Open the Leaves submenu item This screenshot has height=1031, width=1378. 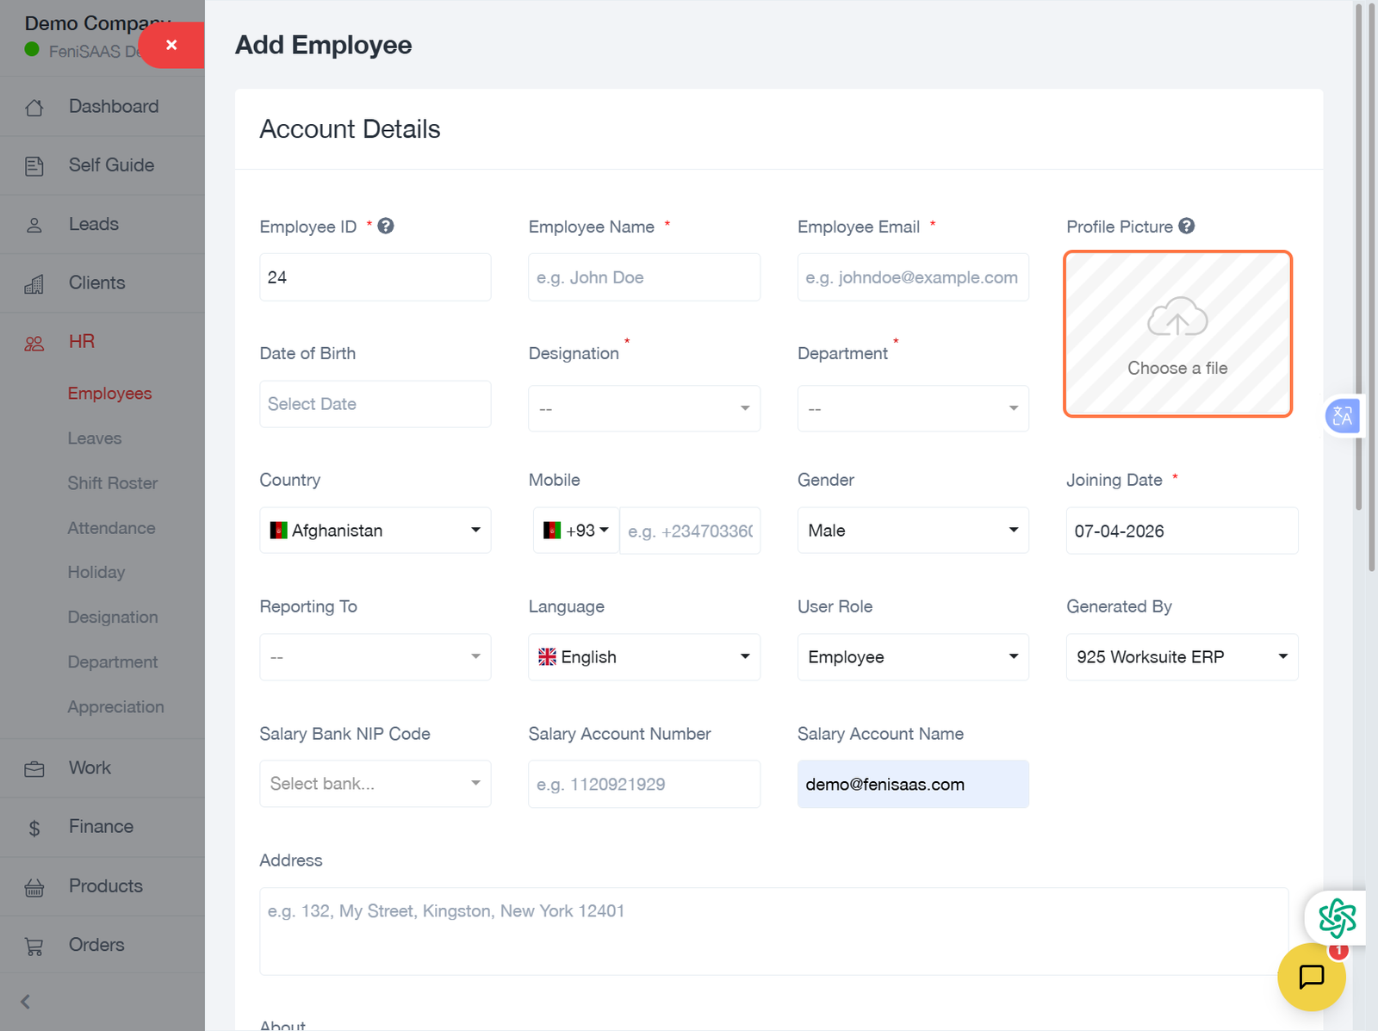(x=95, y=438)
